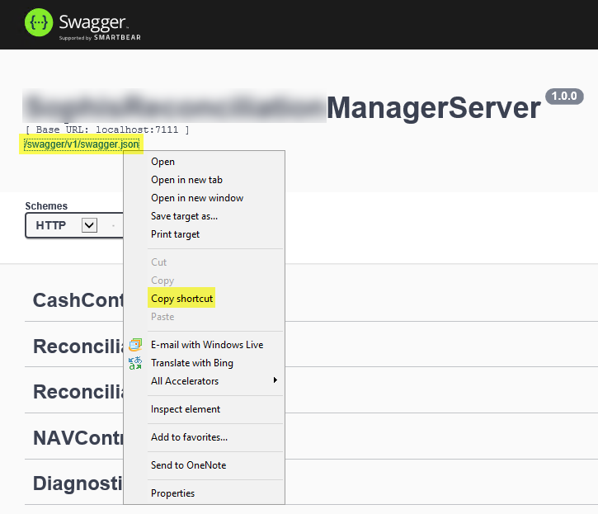This screenshot has height=514, width=598.
Task: Expand the CashCont section heading
Action: 78,300
